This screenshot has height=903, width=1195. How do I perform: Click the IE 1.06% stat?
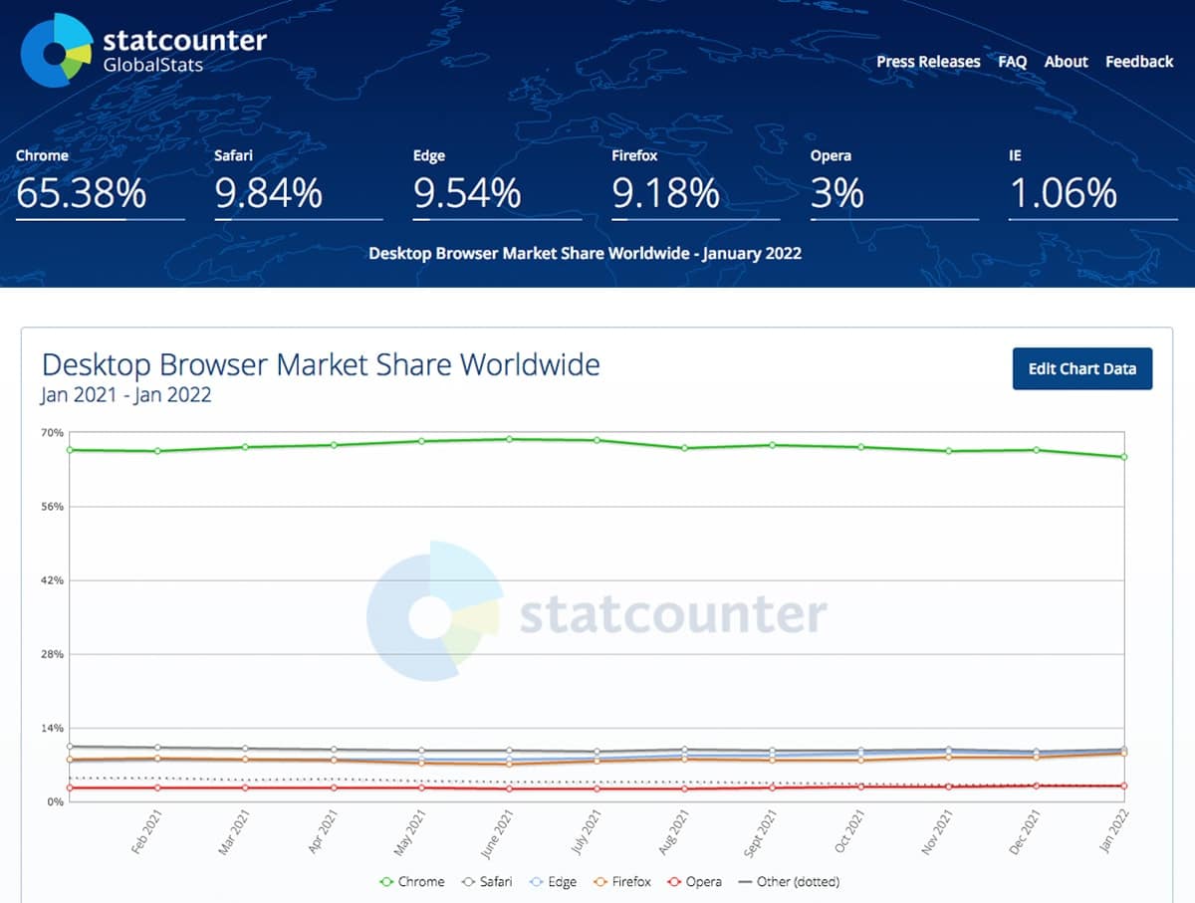click(1064, 193)
